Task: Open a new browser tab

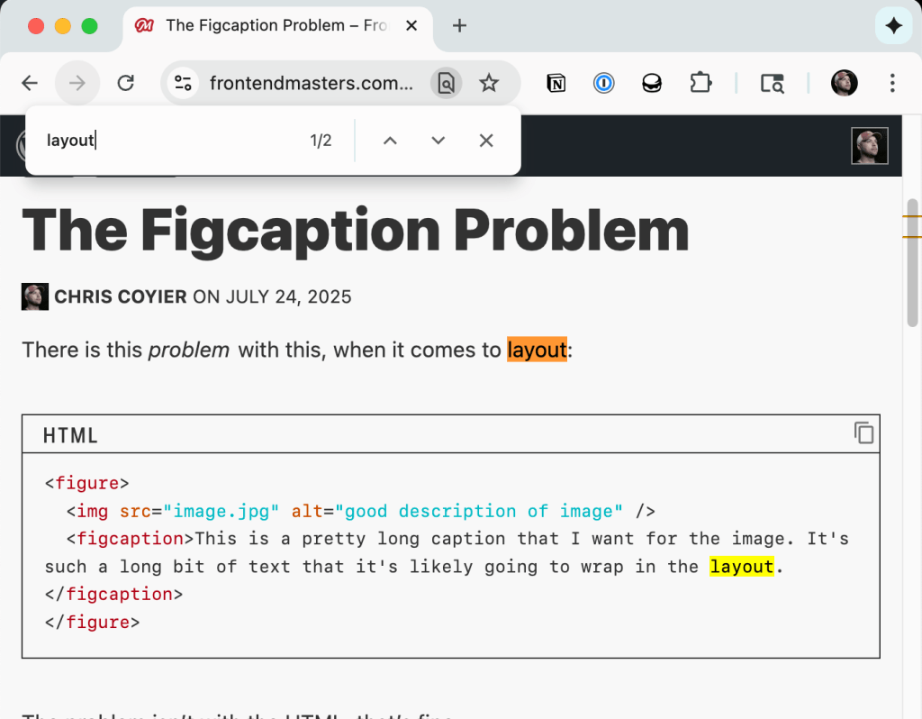Action: click(459, 26)
